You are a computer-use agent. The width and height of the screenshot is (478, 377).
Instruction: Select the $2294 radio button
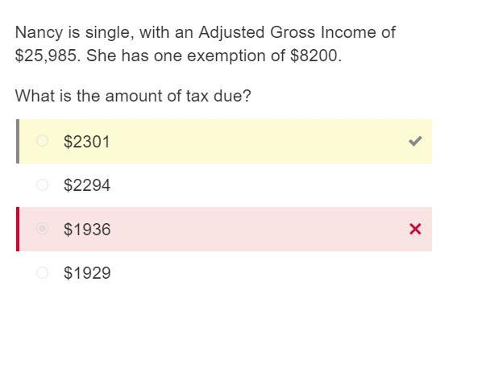42,184
